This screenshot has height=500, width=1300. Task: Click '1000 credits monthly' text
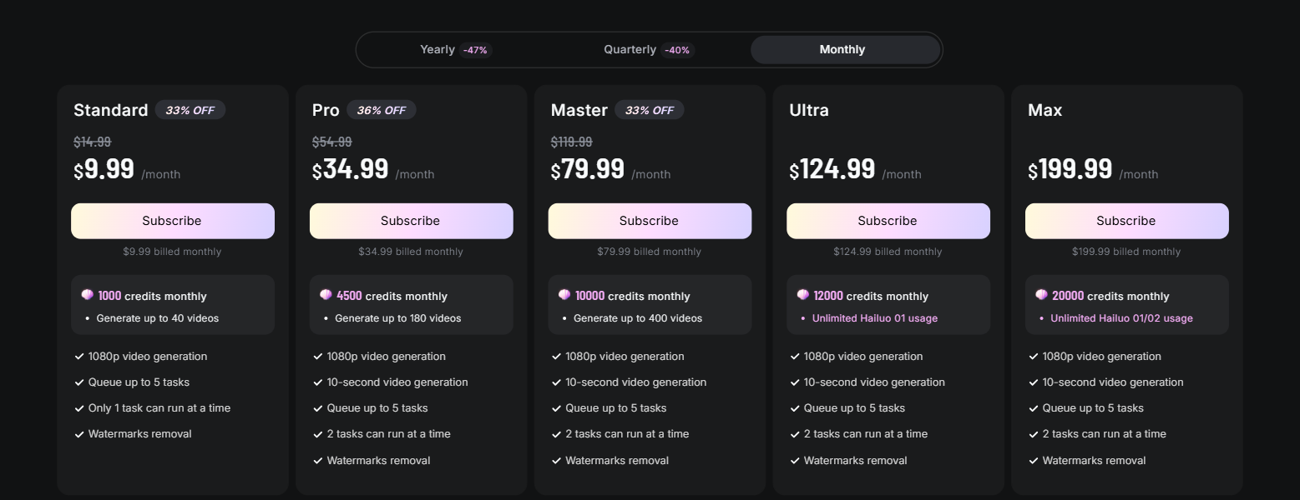[153, 296]
